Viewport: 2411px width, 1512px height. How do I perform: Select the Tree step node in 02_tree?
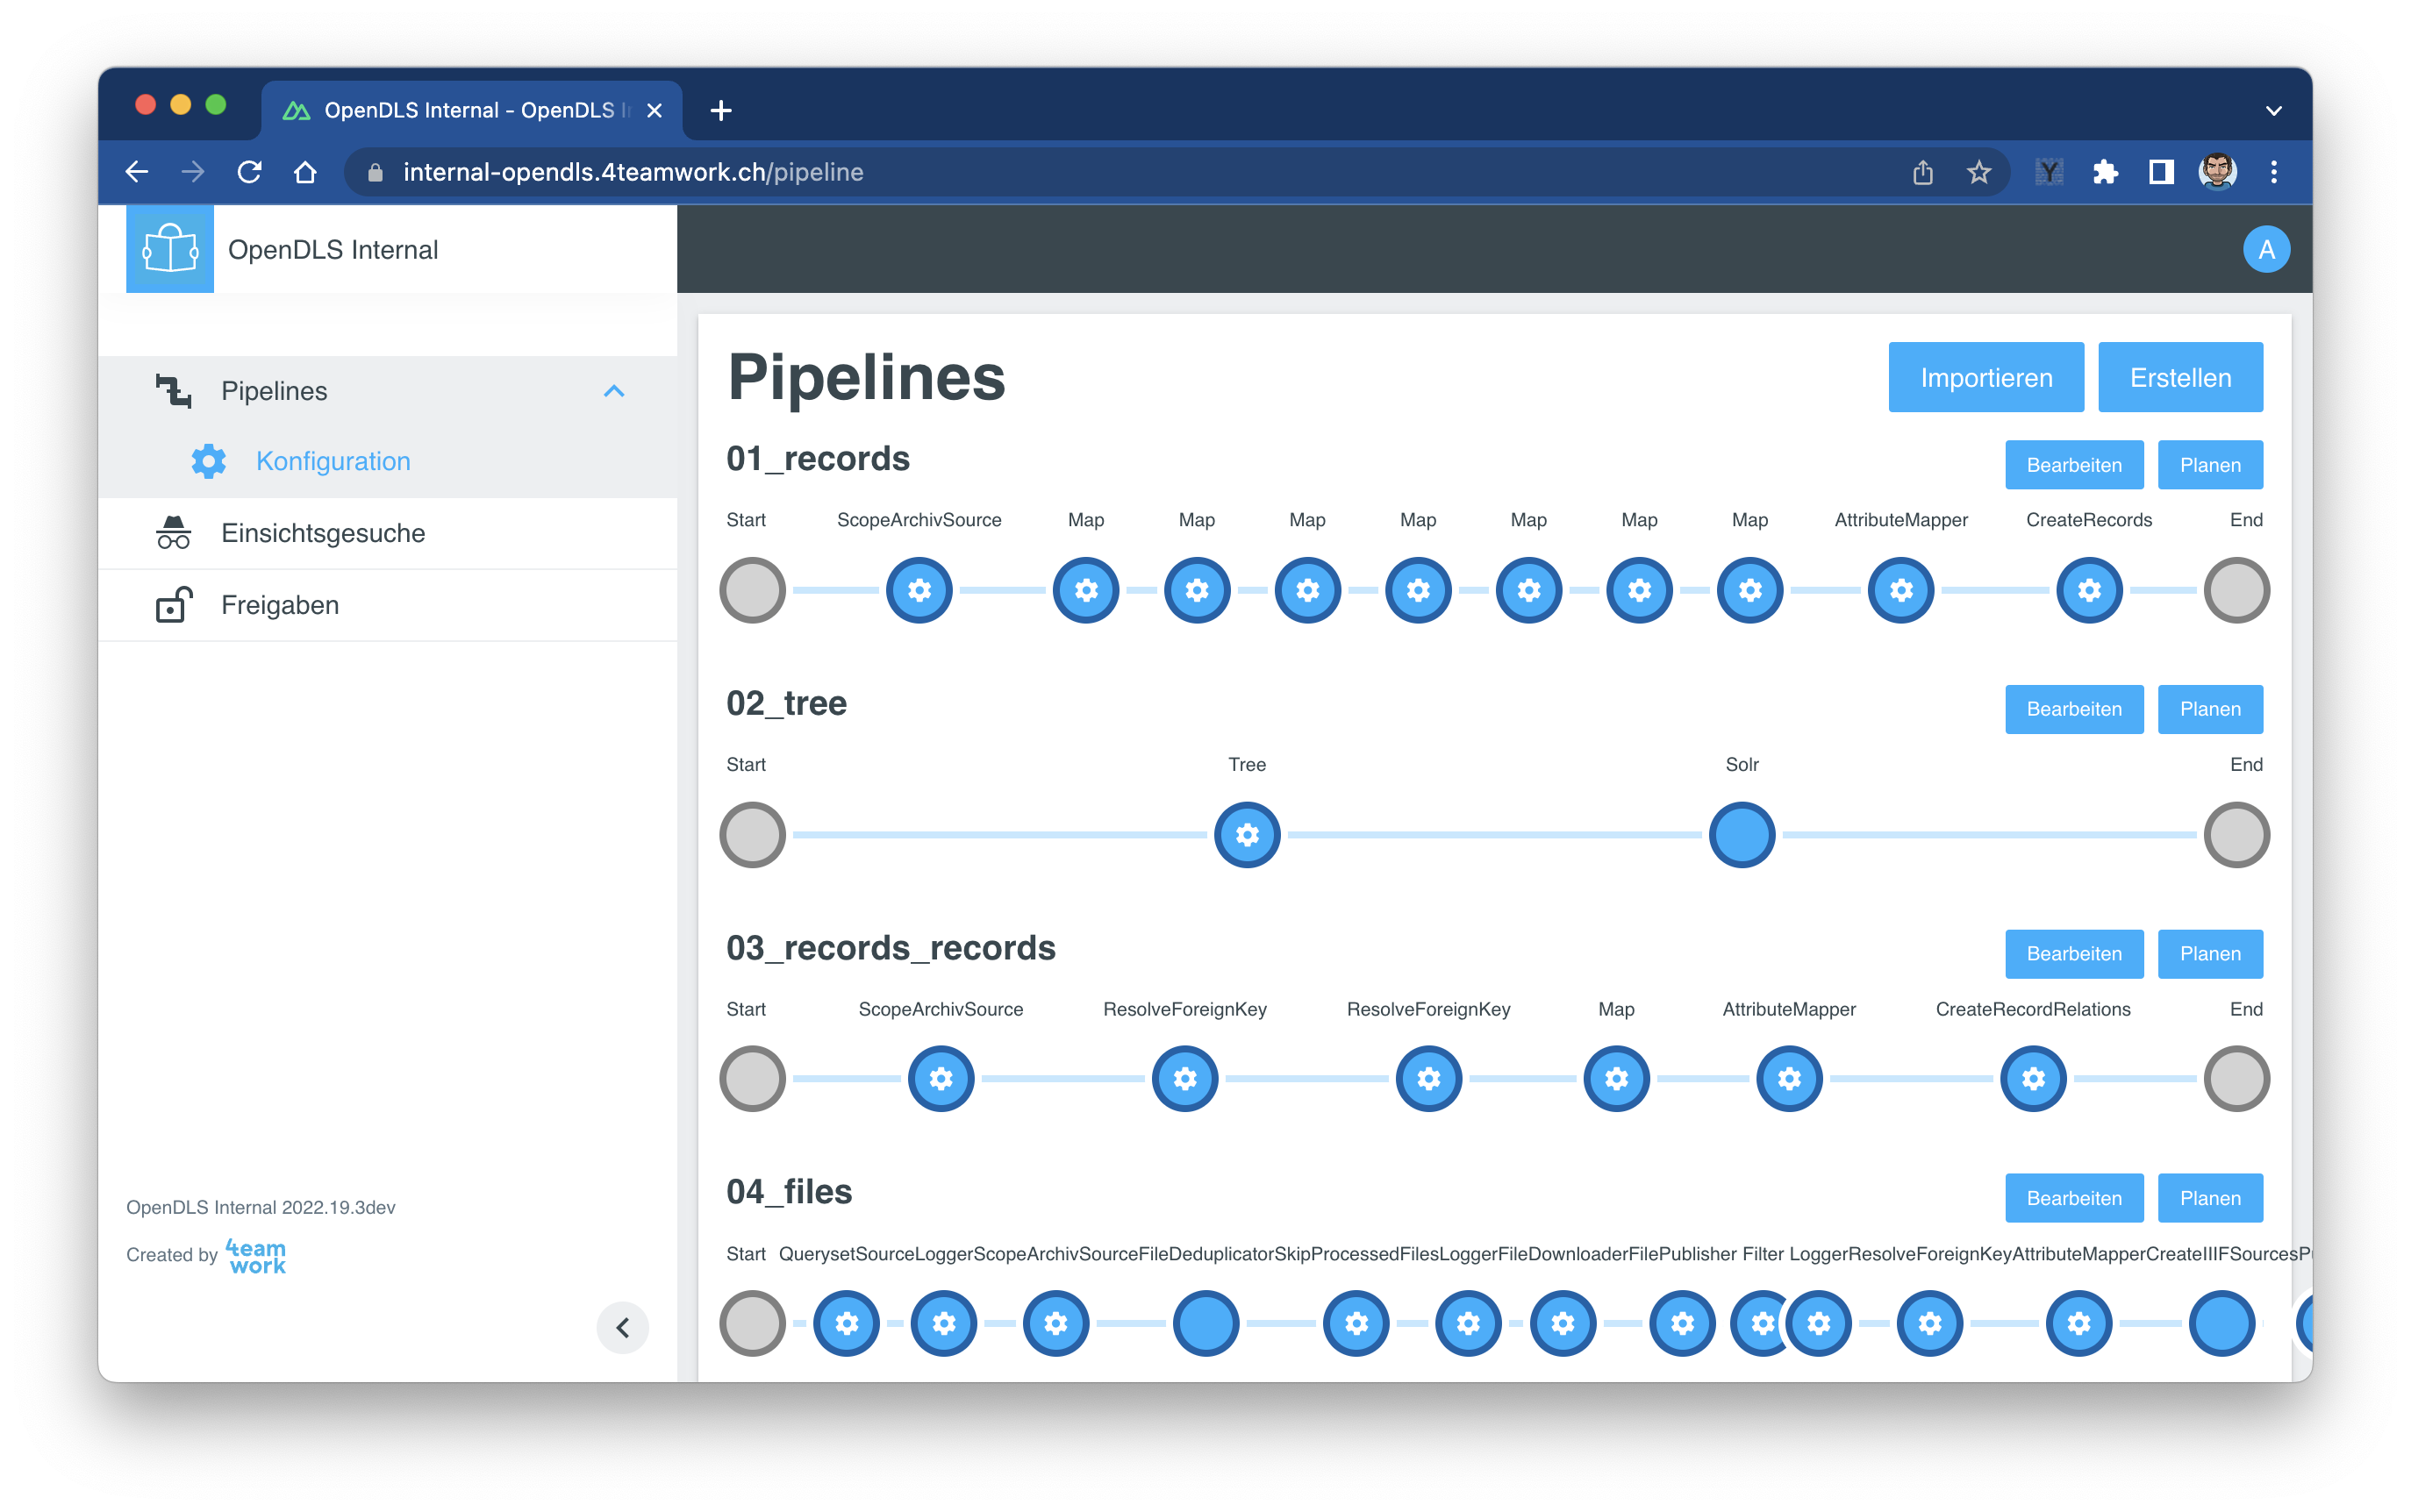click(x=1247, y=834)
